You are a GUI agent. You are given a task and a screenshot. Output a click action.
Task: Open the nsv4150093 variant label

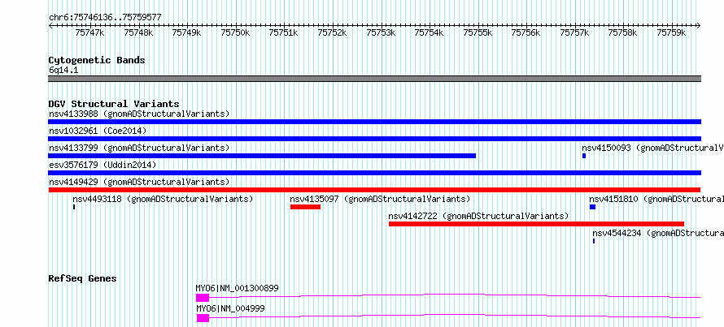point(653,148)
